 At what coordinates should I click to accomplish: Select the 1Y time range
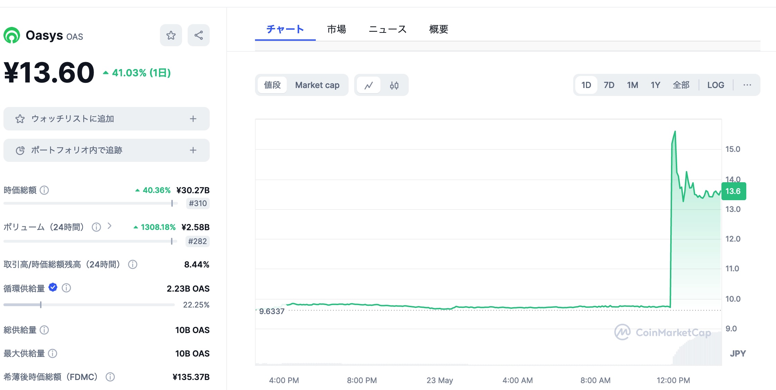pyautogui.click(x=655, y=85)
